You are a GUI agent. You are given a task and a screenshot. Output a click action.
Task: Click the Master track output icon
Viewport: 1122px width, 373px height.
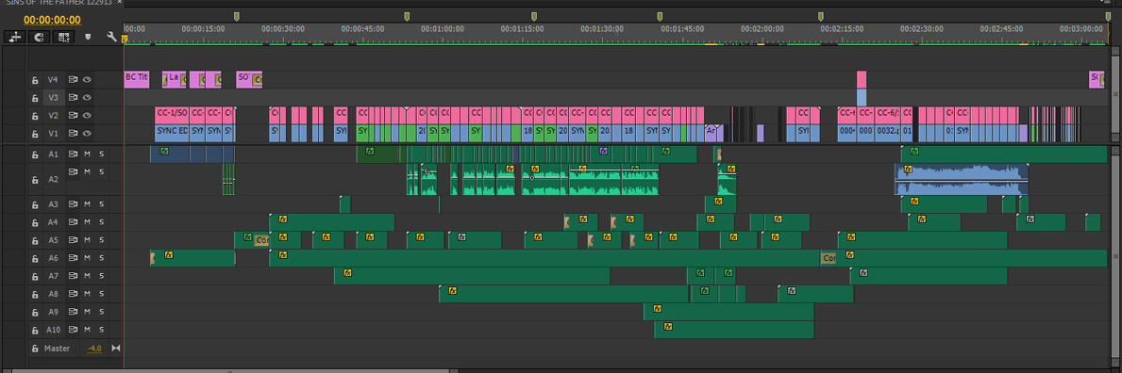(x=116, y=348)
